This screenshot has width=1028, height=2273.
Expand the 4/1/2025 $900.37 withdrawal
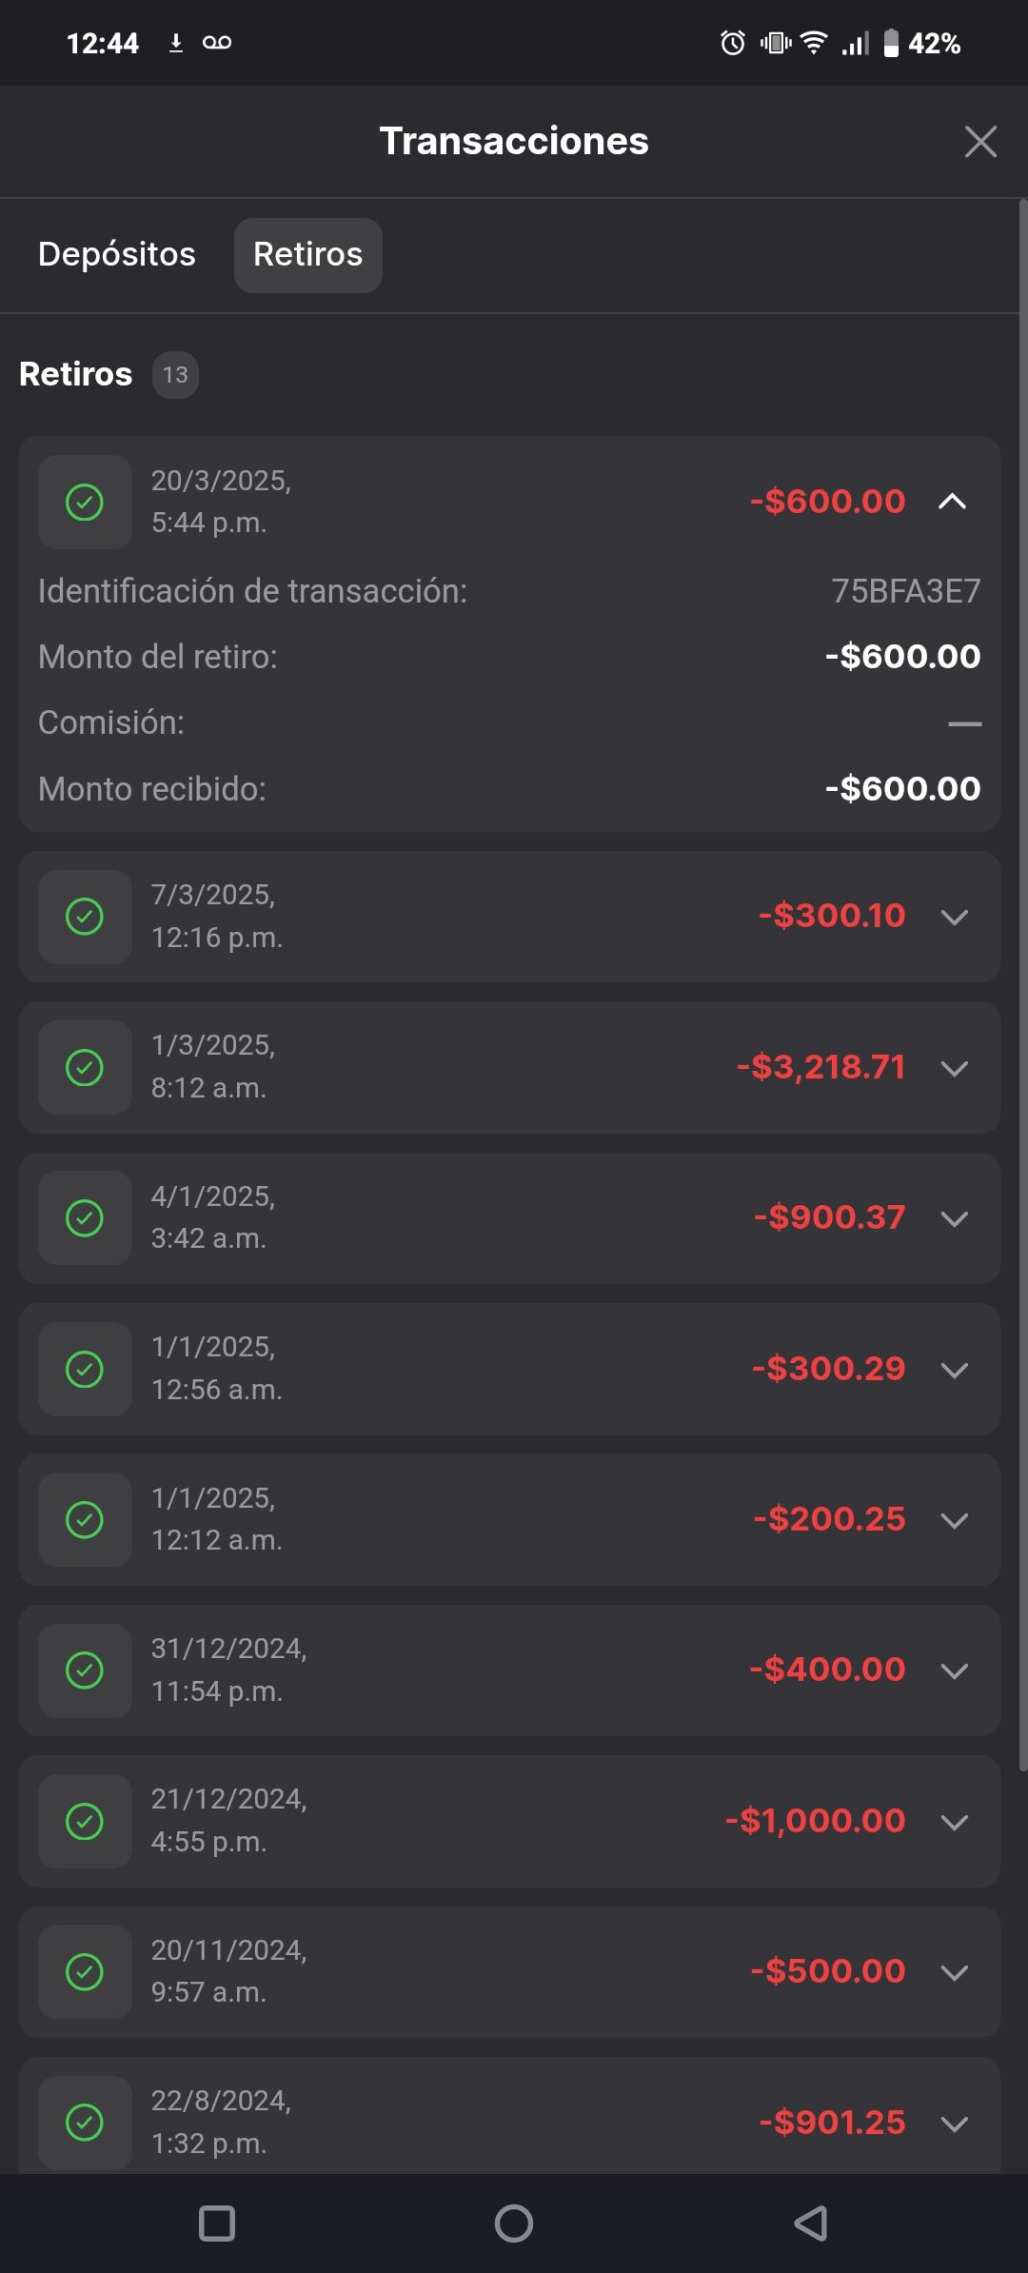(x=954, y=1218)
